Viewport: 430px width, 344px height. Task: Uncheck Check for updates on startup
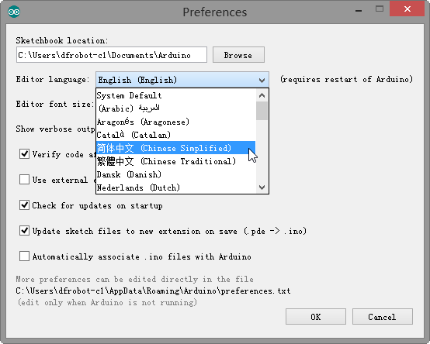click(24, 205)
